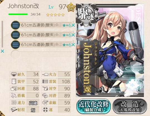
Task: Click the 改造 remodel button
Action: (130, 106)
